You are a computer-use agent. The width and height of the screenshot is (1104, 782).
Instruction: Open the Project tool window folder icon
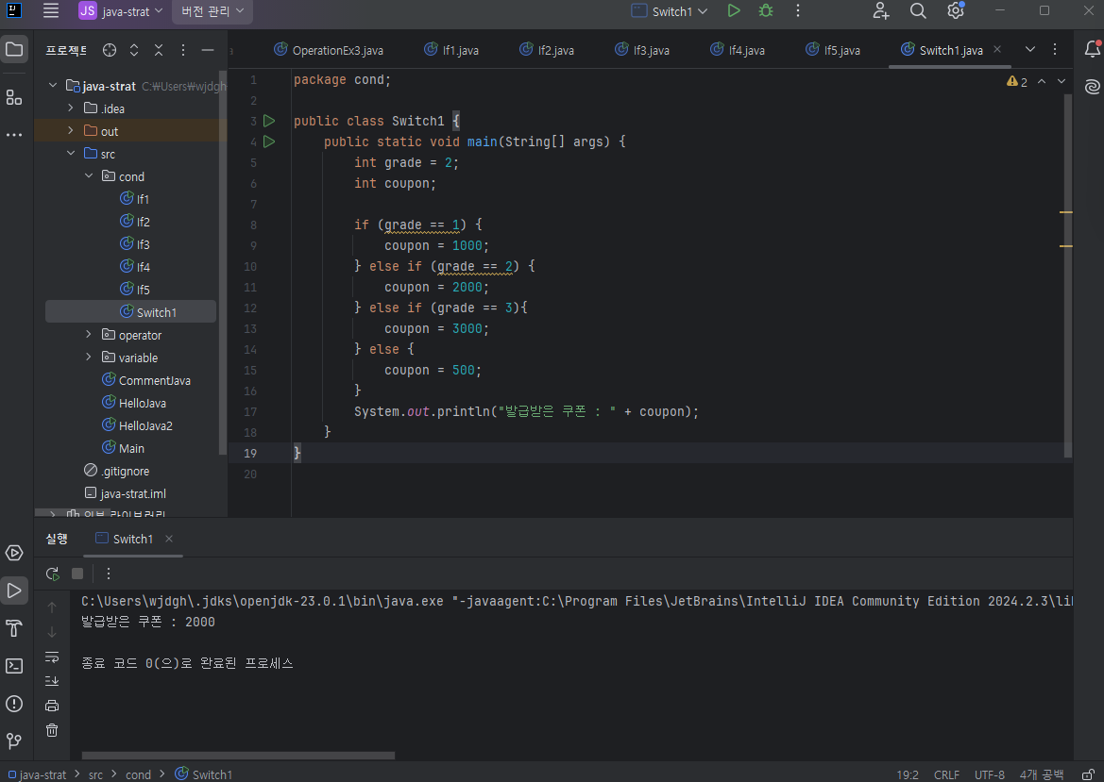pos(14,49)
